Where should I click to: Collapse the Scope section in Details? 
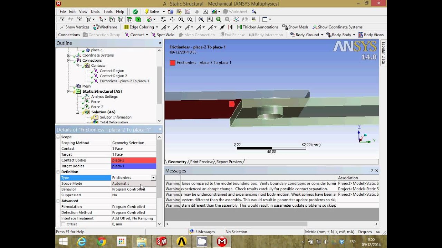click(58, 137)
